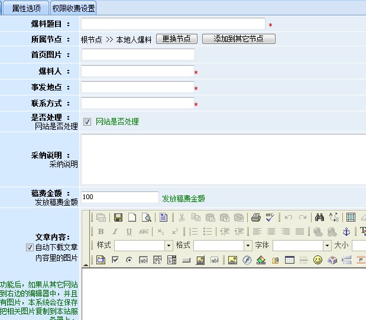Switch to the 属性选项 tab
Screen dimensions: 366x320
tap(27, 8)
